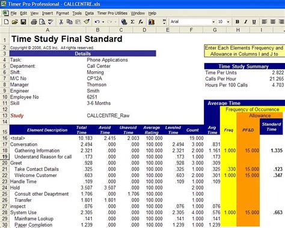
Task: Open the font size dropdown
Action: (228, 22)
